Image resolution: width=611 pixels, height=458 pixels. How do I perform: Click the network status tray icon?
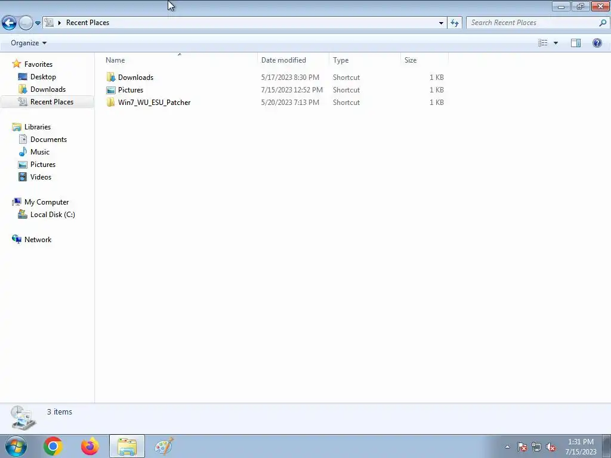(536, 447)
